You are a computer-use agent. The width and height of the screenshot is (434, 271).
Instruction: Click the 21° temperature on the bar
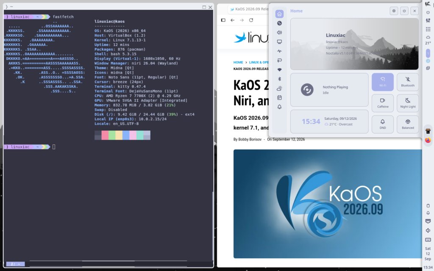pyautogui.click(x=428, y=43)
